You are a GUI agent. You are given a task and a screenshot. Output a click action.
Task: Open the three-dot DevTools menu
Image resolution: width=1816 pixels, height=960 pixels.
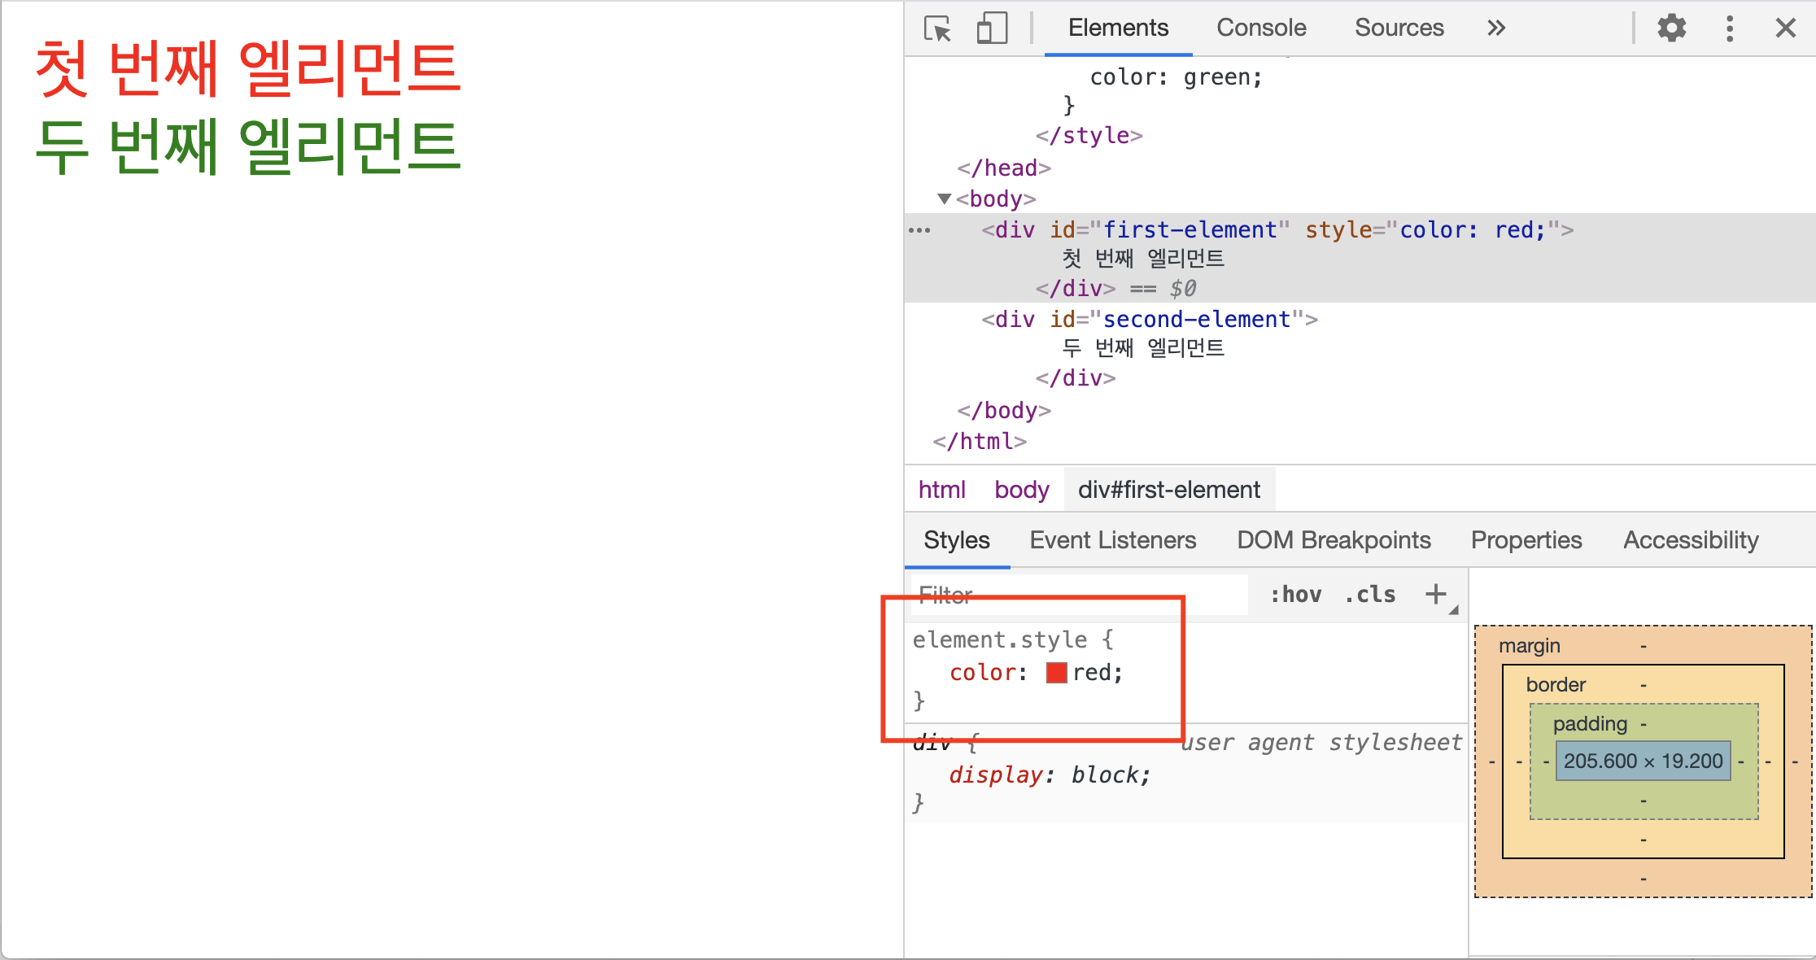click(x=1730, y=28)
